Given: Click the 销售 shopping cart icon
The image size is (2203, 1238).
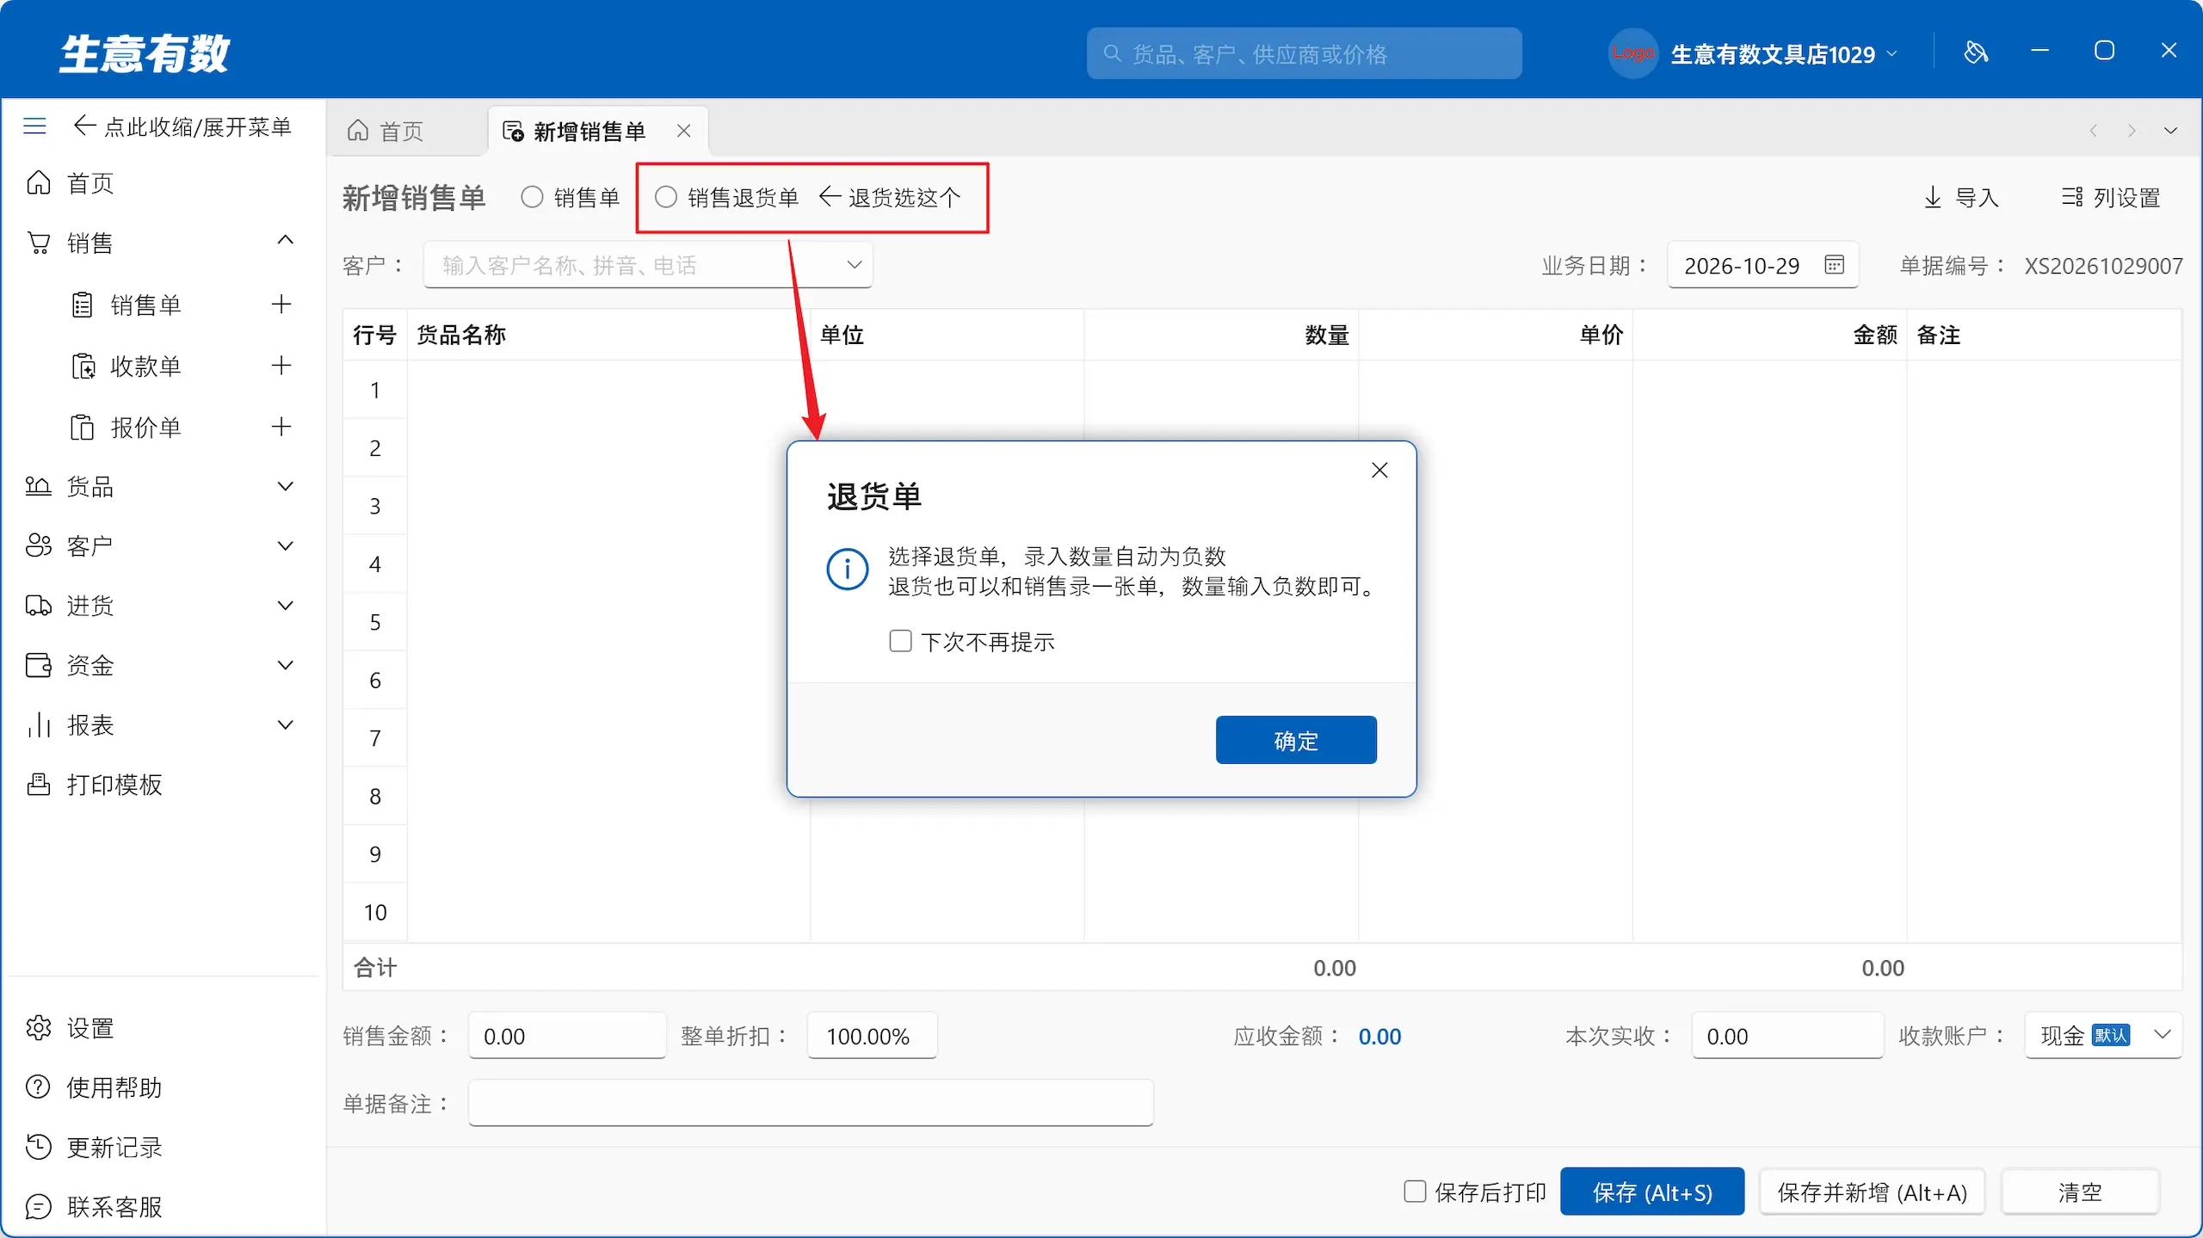Looking at the screenshot, I should (39, 243).
